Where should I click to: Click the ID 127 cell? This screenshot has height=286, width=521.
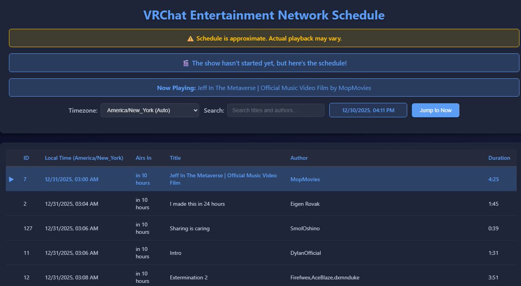tap(28, 228)
